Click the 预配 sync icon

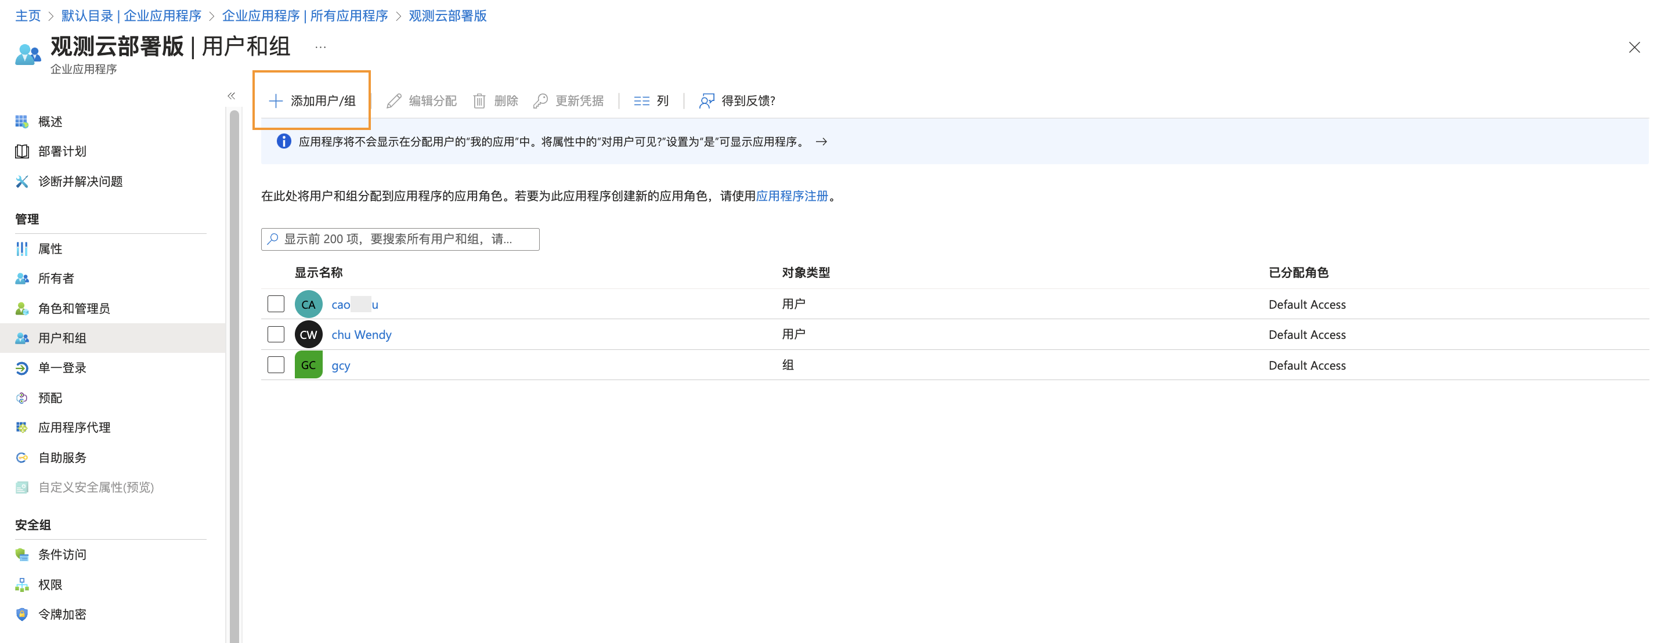click(22, 398)
